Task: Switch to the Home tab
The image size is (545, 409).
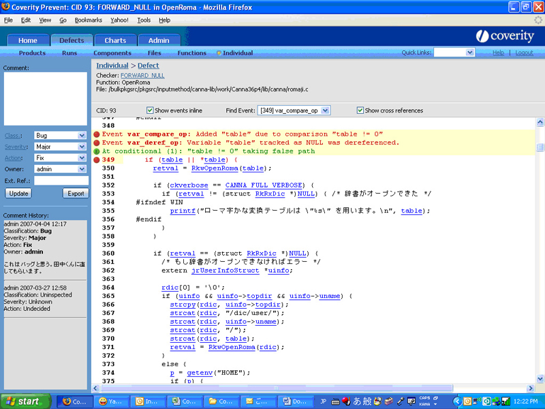Action: (28, 40)
